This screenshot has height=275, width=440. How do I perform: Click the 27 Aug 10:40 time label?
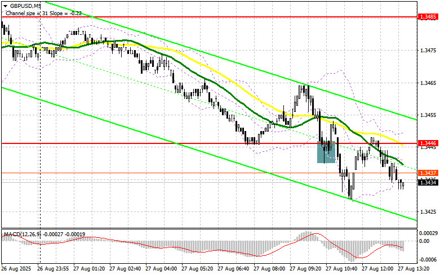click(x=341, y=269)
